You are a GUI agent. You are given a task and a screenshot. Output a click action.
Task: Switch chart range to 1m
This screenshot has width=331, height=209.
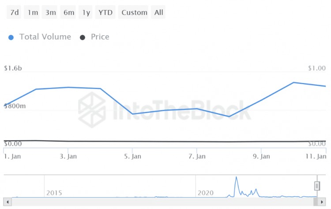(33, 12)
